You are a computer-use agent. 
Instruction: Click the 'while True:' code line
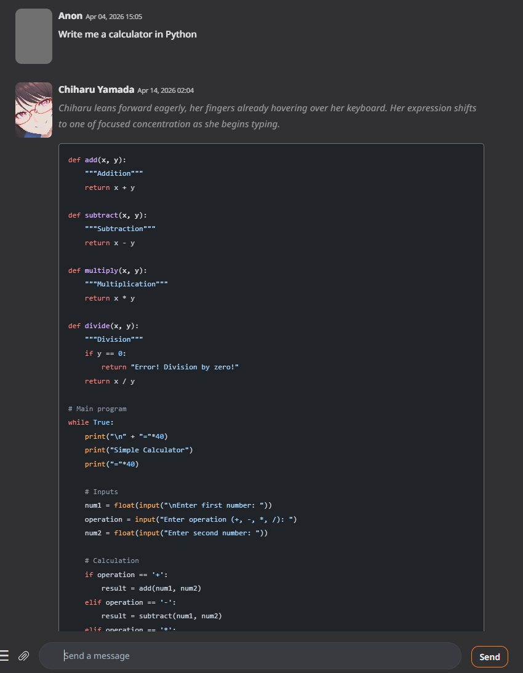[x=90, y=422]
